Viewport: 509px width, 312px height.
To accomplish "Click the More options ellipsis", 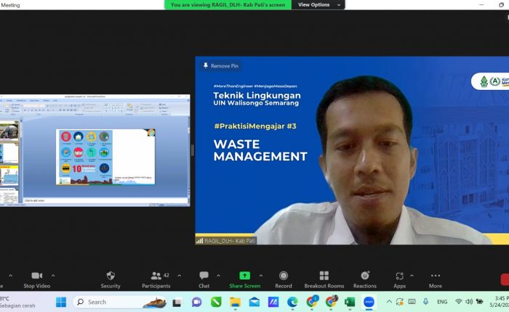I will [x=436, y=276].
